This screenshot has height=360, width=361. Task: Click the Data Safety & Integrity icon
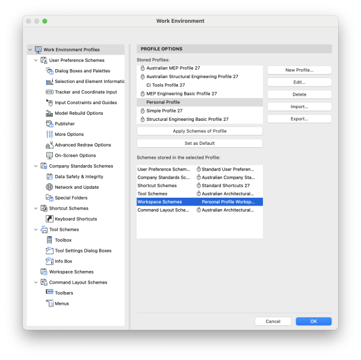[50, 177]
